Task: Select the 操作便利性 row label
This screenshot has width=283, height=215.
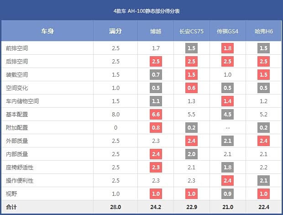Action: click(x=20, y=181)
